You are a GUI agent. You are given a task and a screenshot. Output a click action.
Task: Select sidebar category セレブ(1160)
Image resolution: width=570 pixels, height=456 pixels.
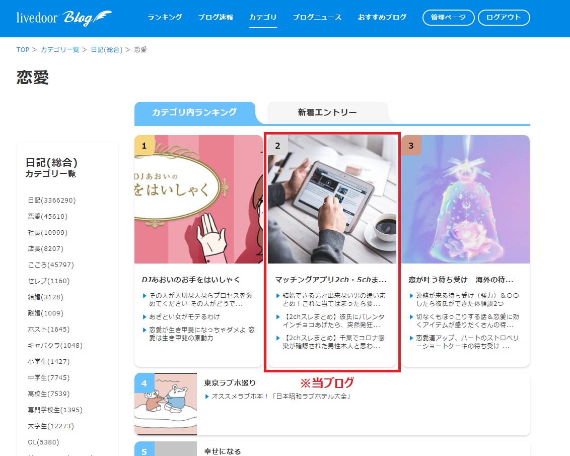pyautogui.click(x=49, y=281)
